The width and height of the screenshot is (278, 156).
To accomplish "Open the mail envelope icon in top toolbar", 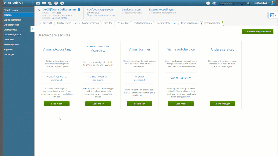I will point(38,3).
